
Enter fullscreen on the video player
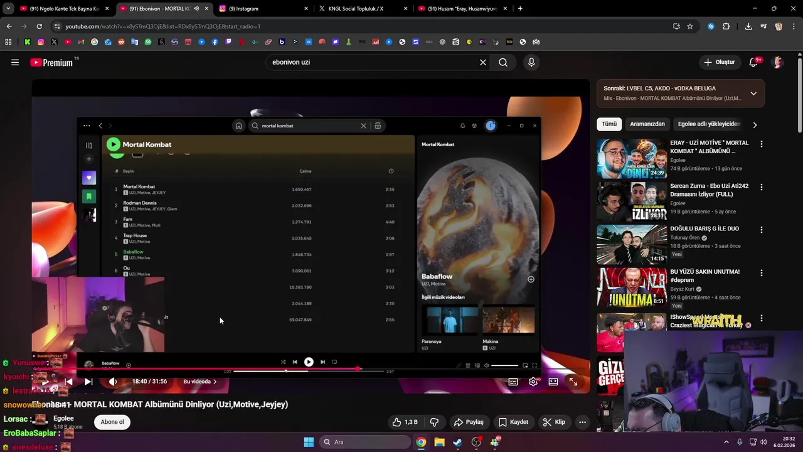pyautogui.click(x=573, y=381)
